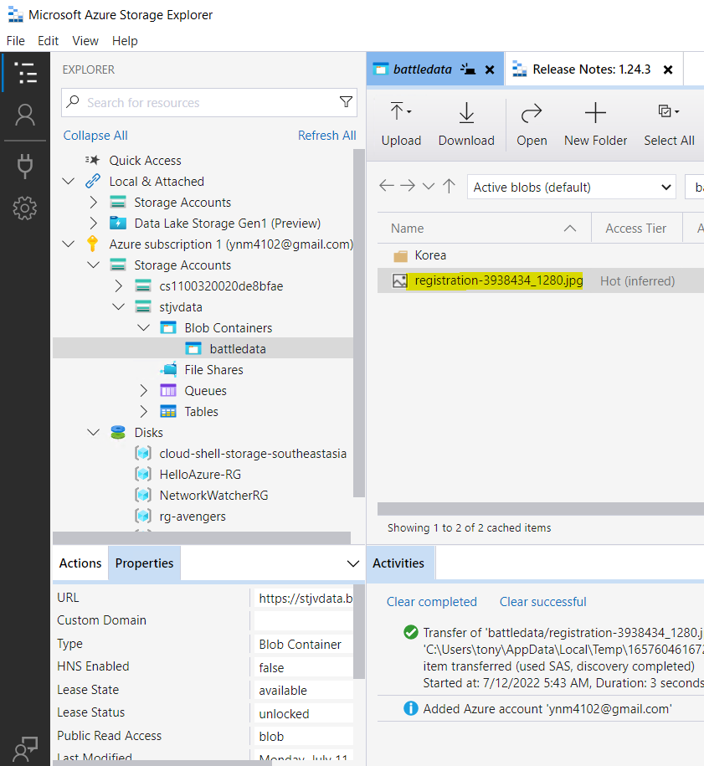The width and height of the screenshot is (704, 766).
Task: Click the pin icon on battledata tab
Action: point(468,69)
